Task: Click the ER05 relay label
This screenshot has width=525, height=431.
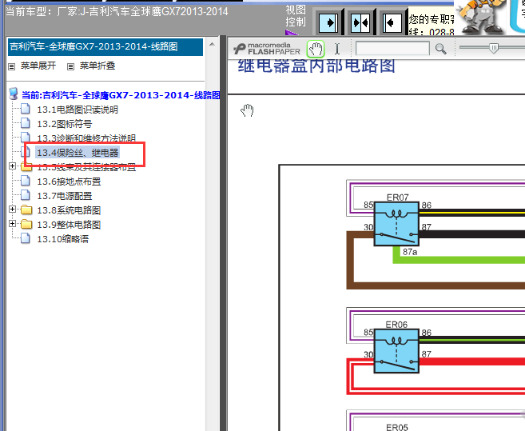Action: tap(397, 427)
